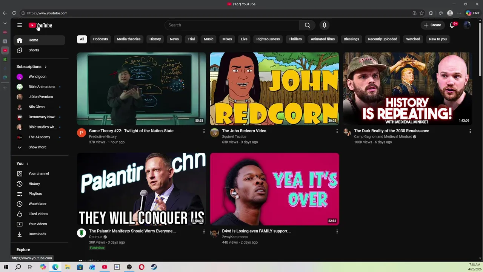Expand Show more subscriptions
Viewport: 483px width, 272px height.
click(39, 147)
